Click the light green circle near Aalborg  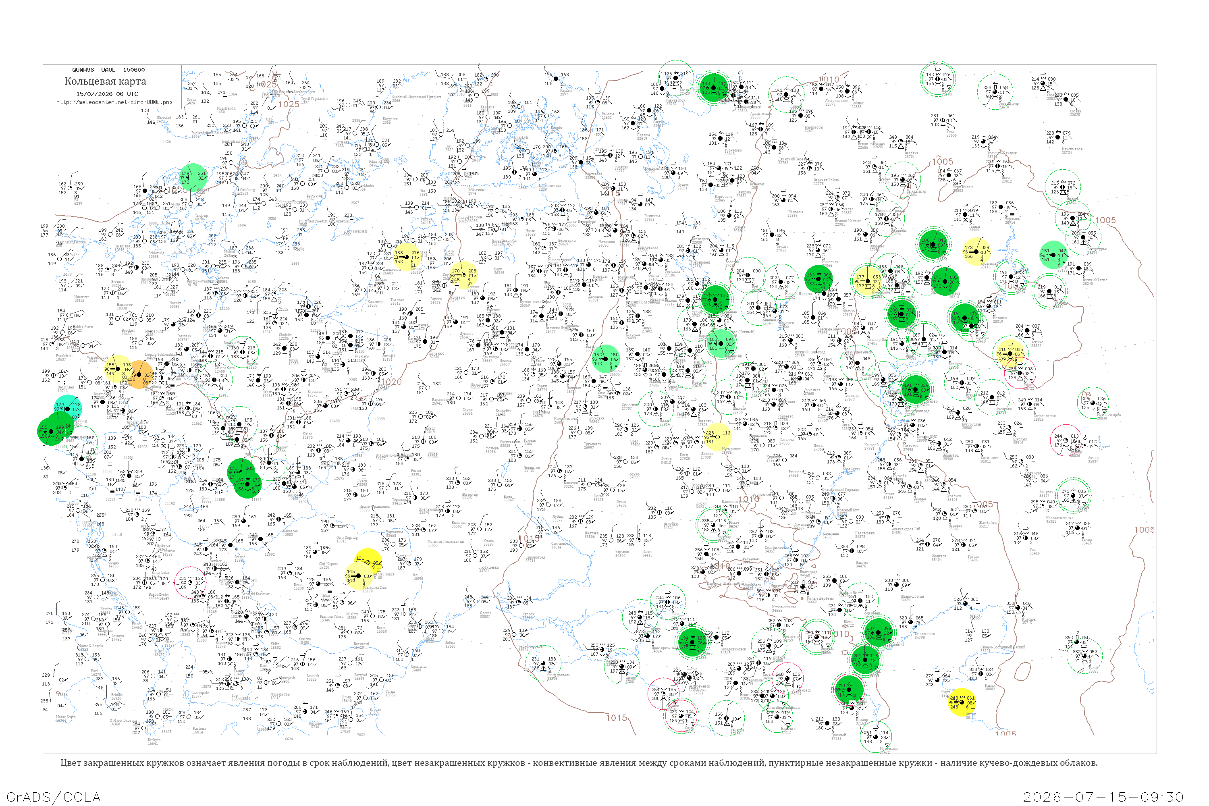pyautogui.click(x=193, y=177)
